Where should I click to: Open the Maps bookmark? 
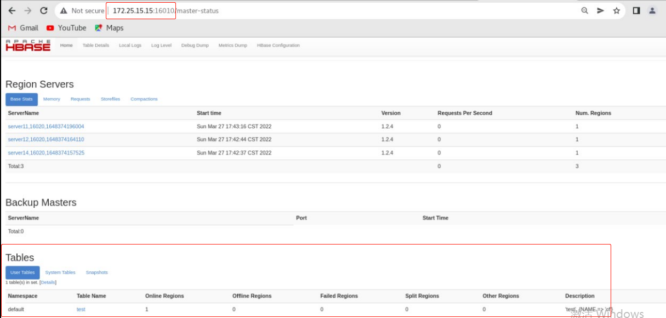109,28
